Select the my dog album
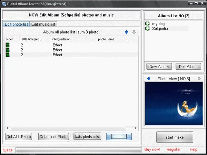 coord(158,24)
